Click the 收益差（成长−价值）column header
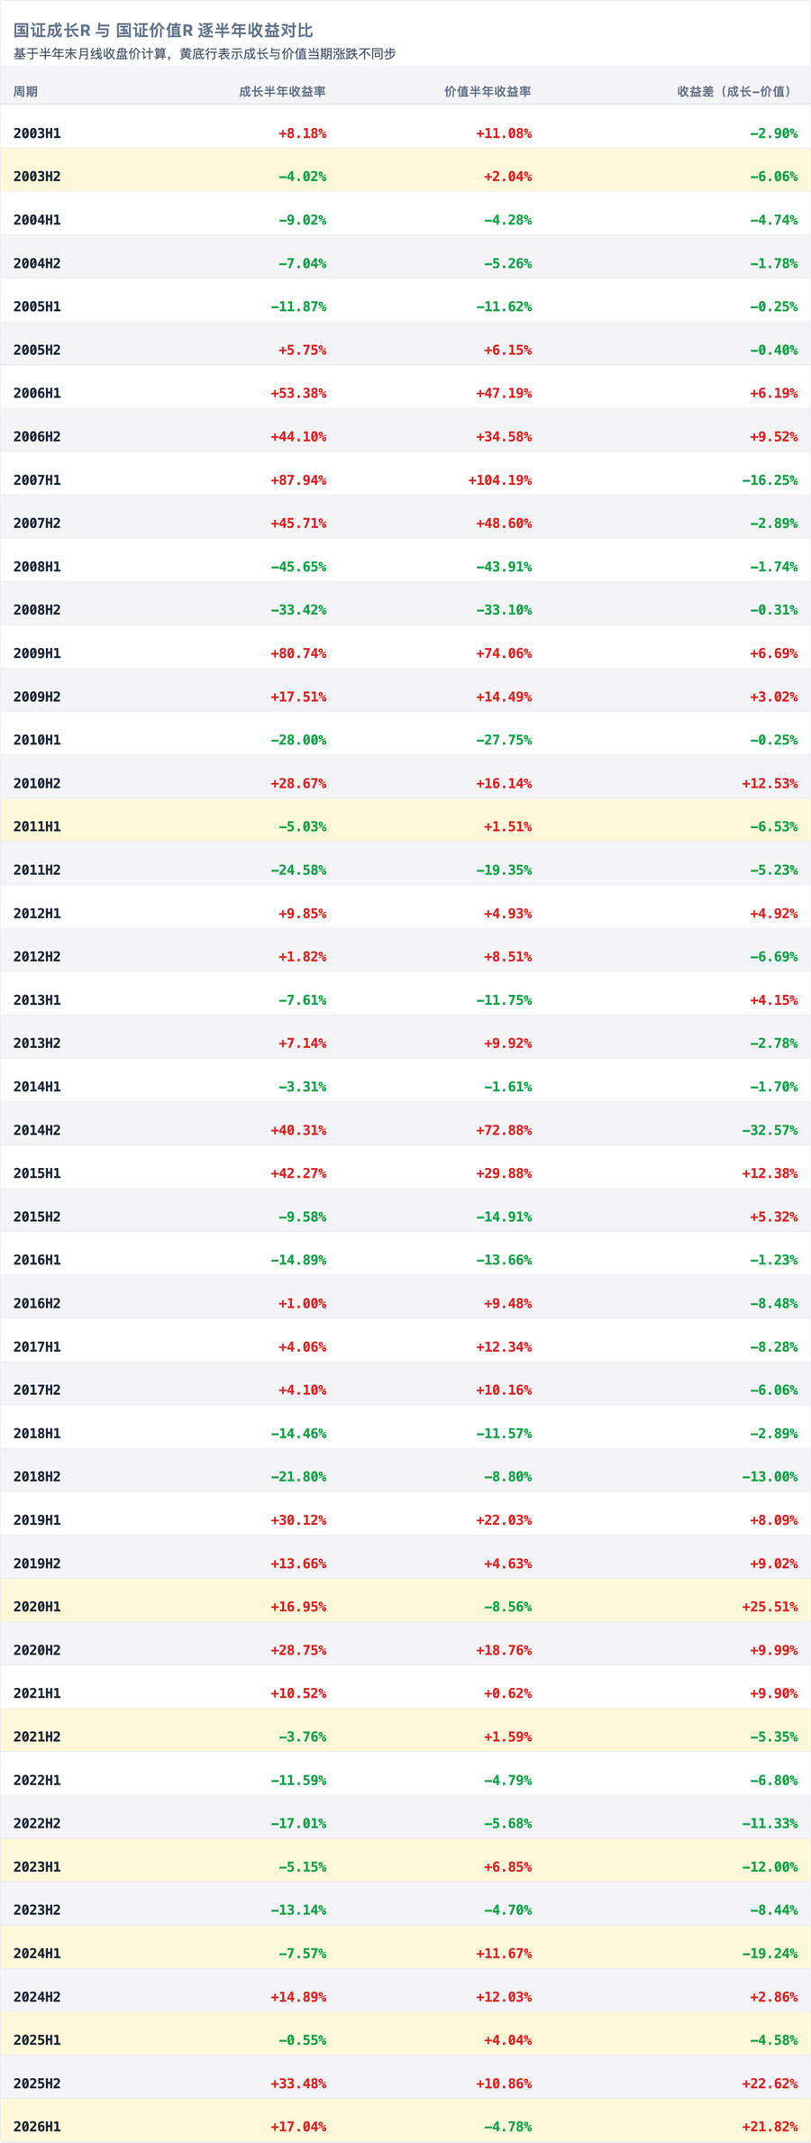Screen dimensions: 811x2143 pyautogui.click(x=737, y=91)
